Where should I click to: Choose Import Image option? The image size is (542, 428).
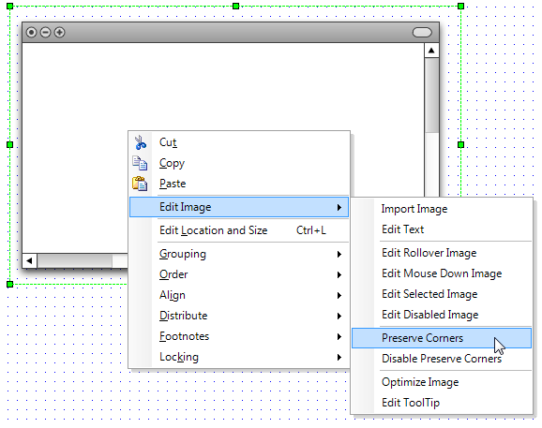coord(442,209)
